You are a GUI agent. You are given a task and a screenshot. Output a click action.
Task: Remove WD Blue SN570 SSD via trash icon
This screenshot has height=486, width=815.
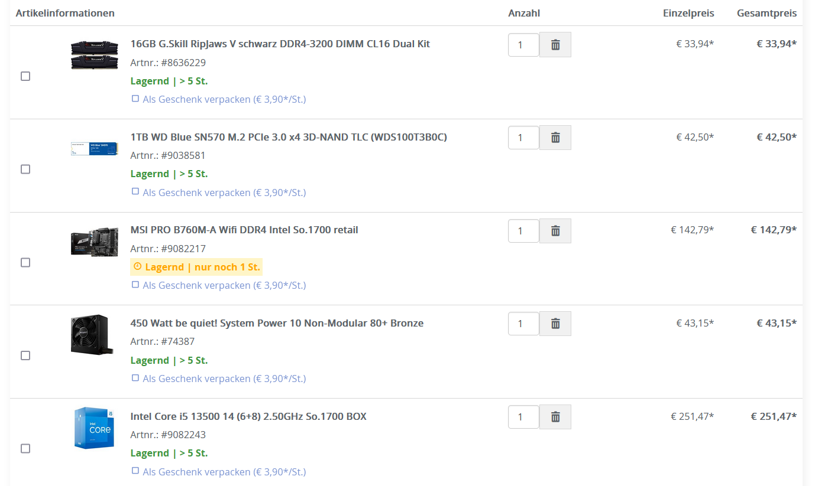tap(555, 138)
